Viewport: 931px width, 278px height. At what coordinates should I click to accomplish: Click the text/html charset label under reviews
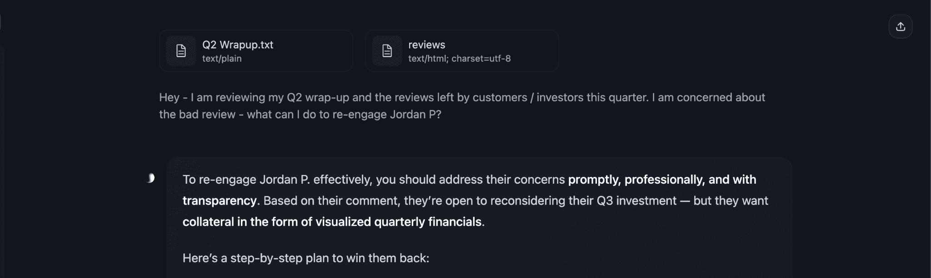(460, 59)
